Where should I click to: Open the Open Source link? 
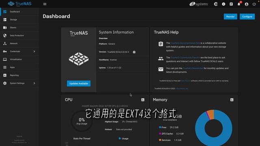(185, 81)
